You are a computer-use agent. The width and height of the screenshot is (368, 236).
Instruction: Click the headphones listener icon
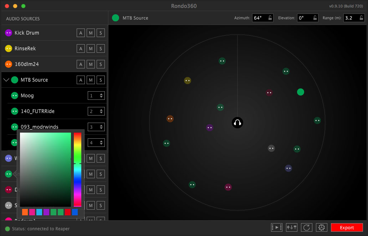(x=237, y=123)
